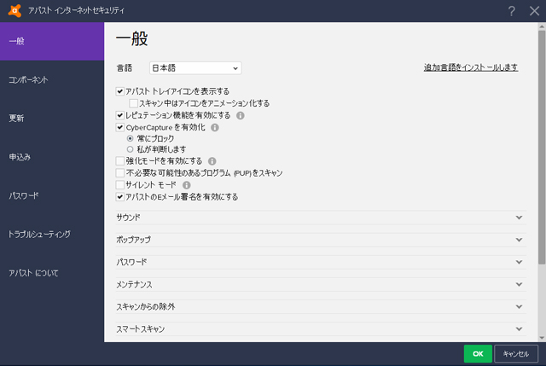
Task: Toggle レピュテーション機能を有効にする checkbox
Action: click(x=119, y=115)
